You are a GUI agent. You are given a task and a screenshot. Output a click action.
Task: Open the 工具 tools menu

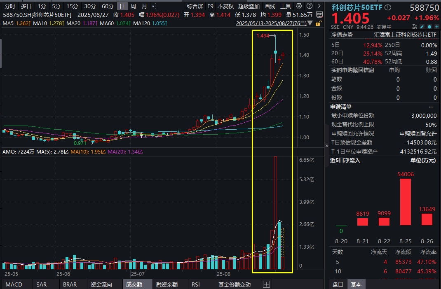click(285, 6)
